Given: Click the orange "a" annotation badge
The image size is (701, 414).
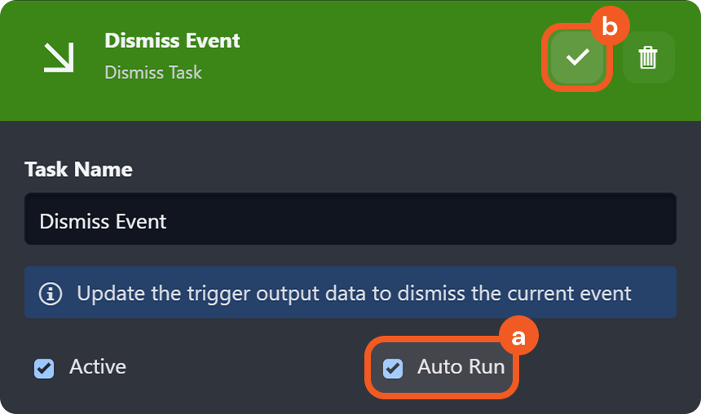Looking at the screenshot, I should (518, 337).
